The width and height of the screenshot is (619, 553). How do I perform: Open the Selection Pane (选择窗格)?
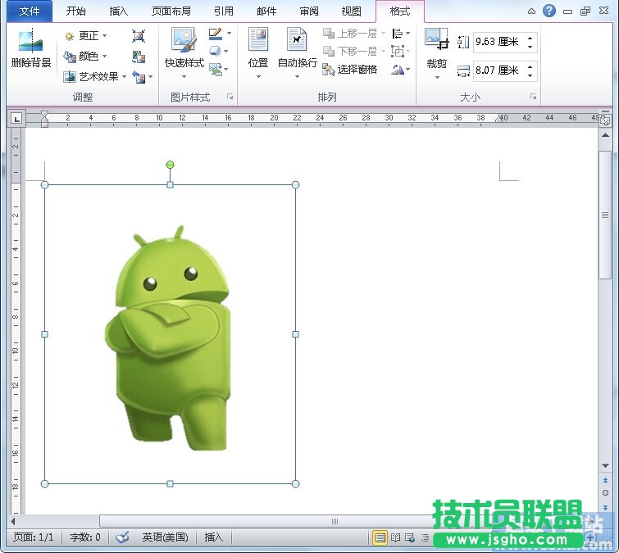point(350,70)
